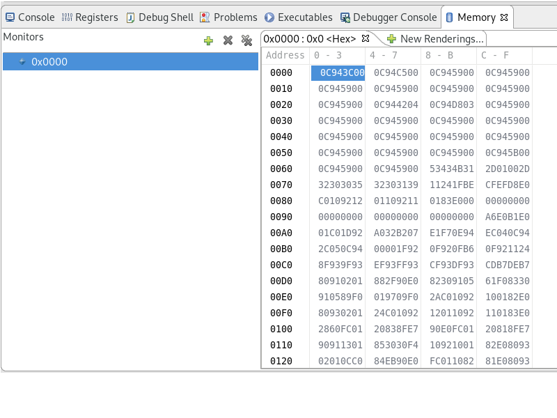Click the Remove Memory Monitor X icon
Screen dimensions: 557x418
coord(228,40)
